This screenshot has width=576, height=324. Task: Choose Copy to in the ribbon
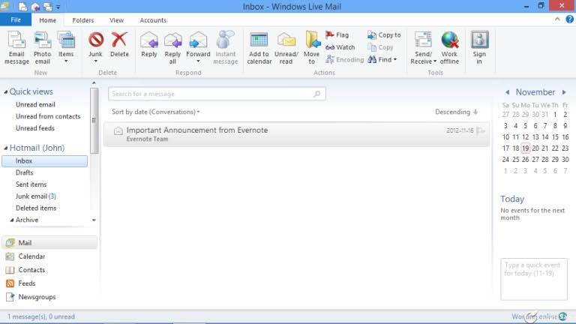(384, 35)
